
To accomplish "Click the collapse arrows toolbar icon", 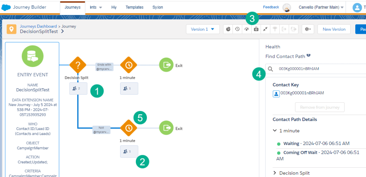I will pyautogui.click(x=265, y=29).
